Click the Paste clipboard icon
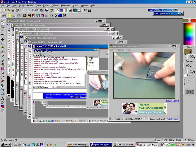 coord(41,10)
